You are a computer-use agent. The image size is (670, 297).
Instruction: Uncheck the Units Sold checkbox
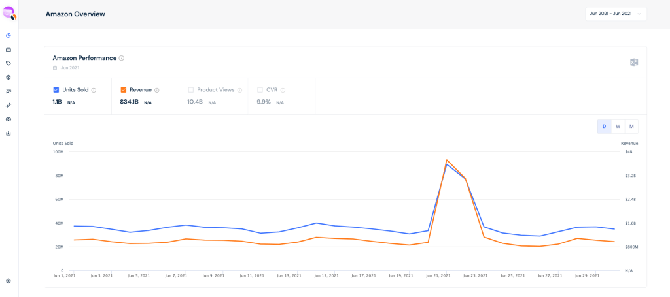point(56,90)
